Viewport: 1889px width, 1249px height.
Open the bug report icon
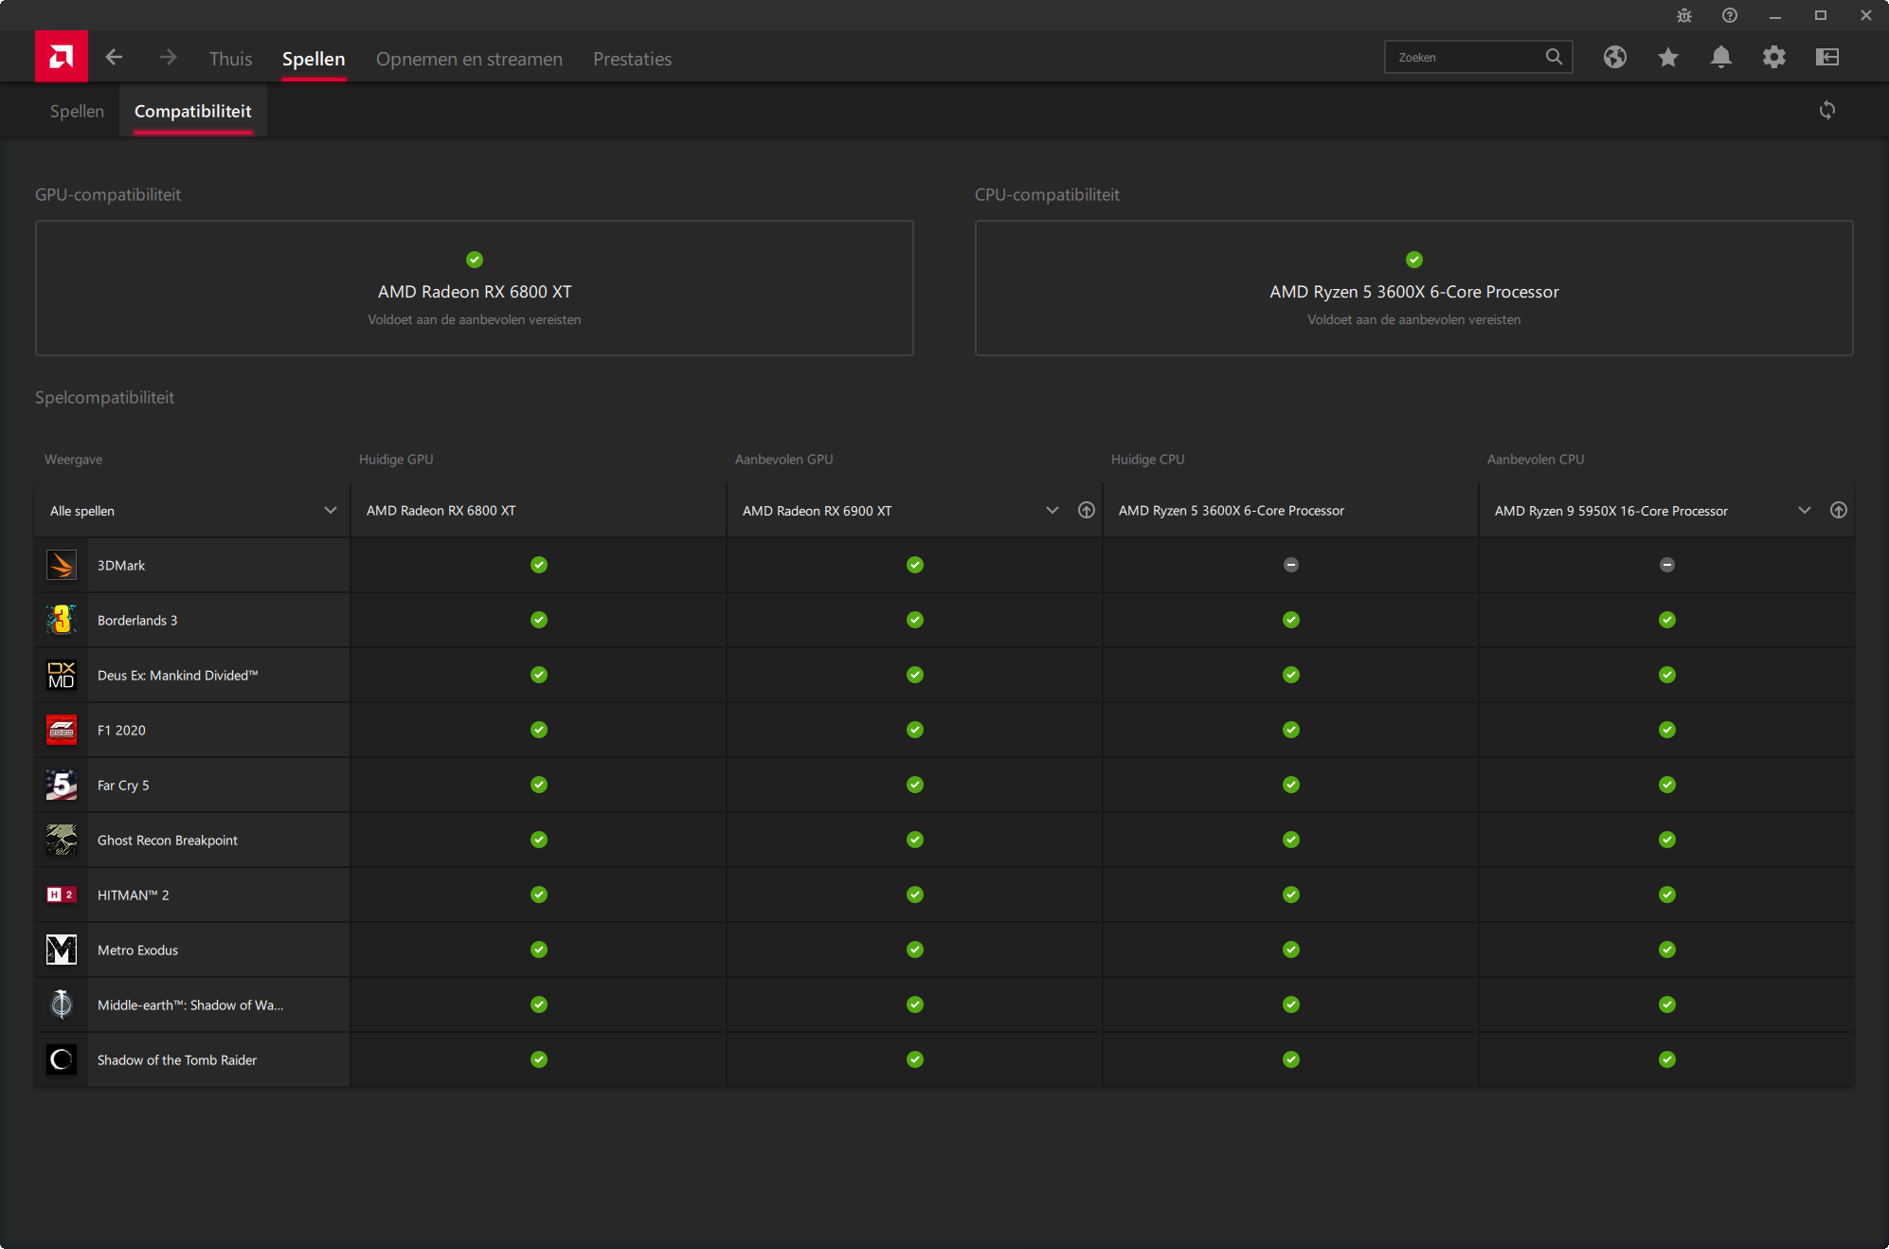pos(1683,15)
